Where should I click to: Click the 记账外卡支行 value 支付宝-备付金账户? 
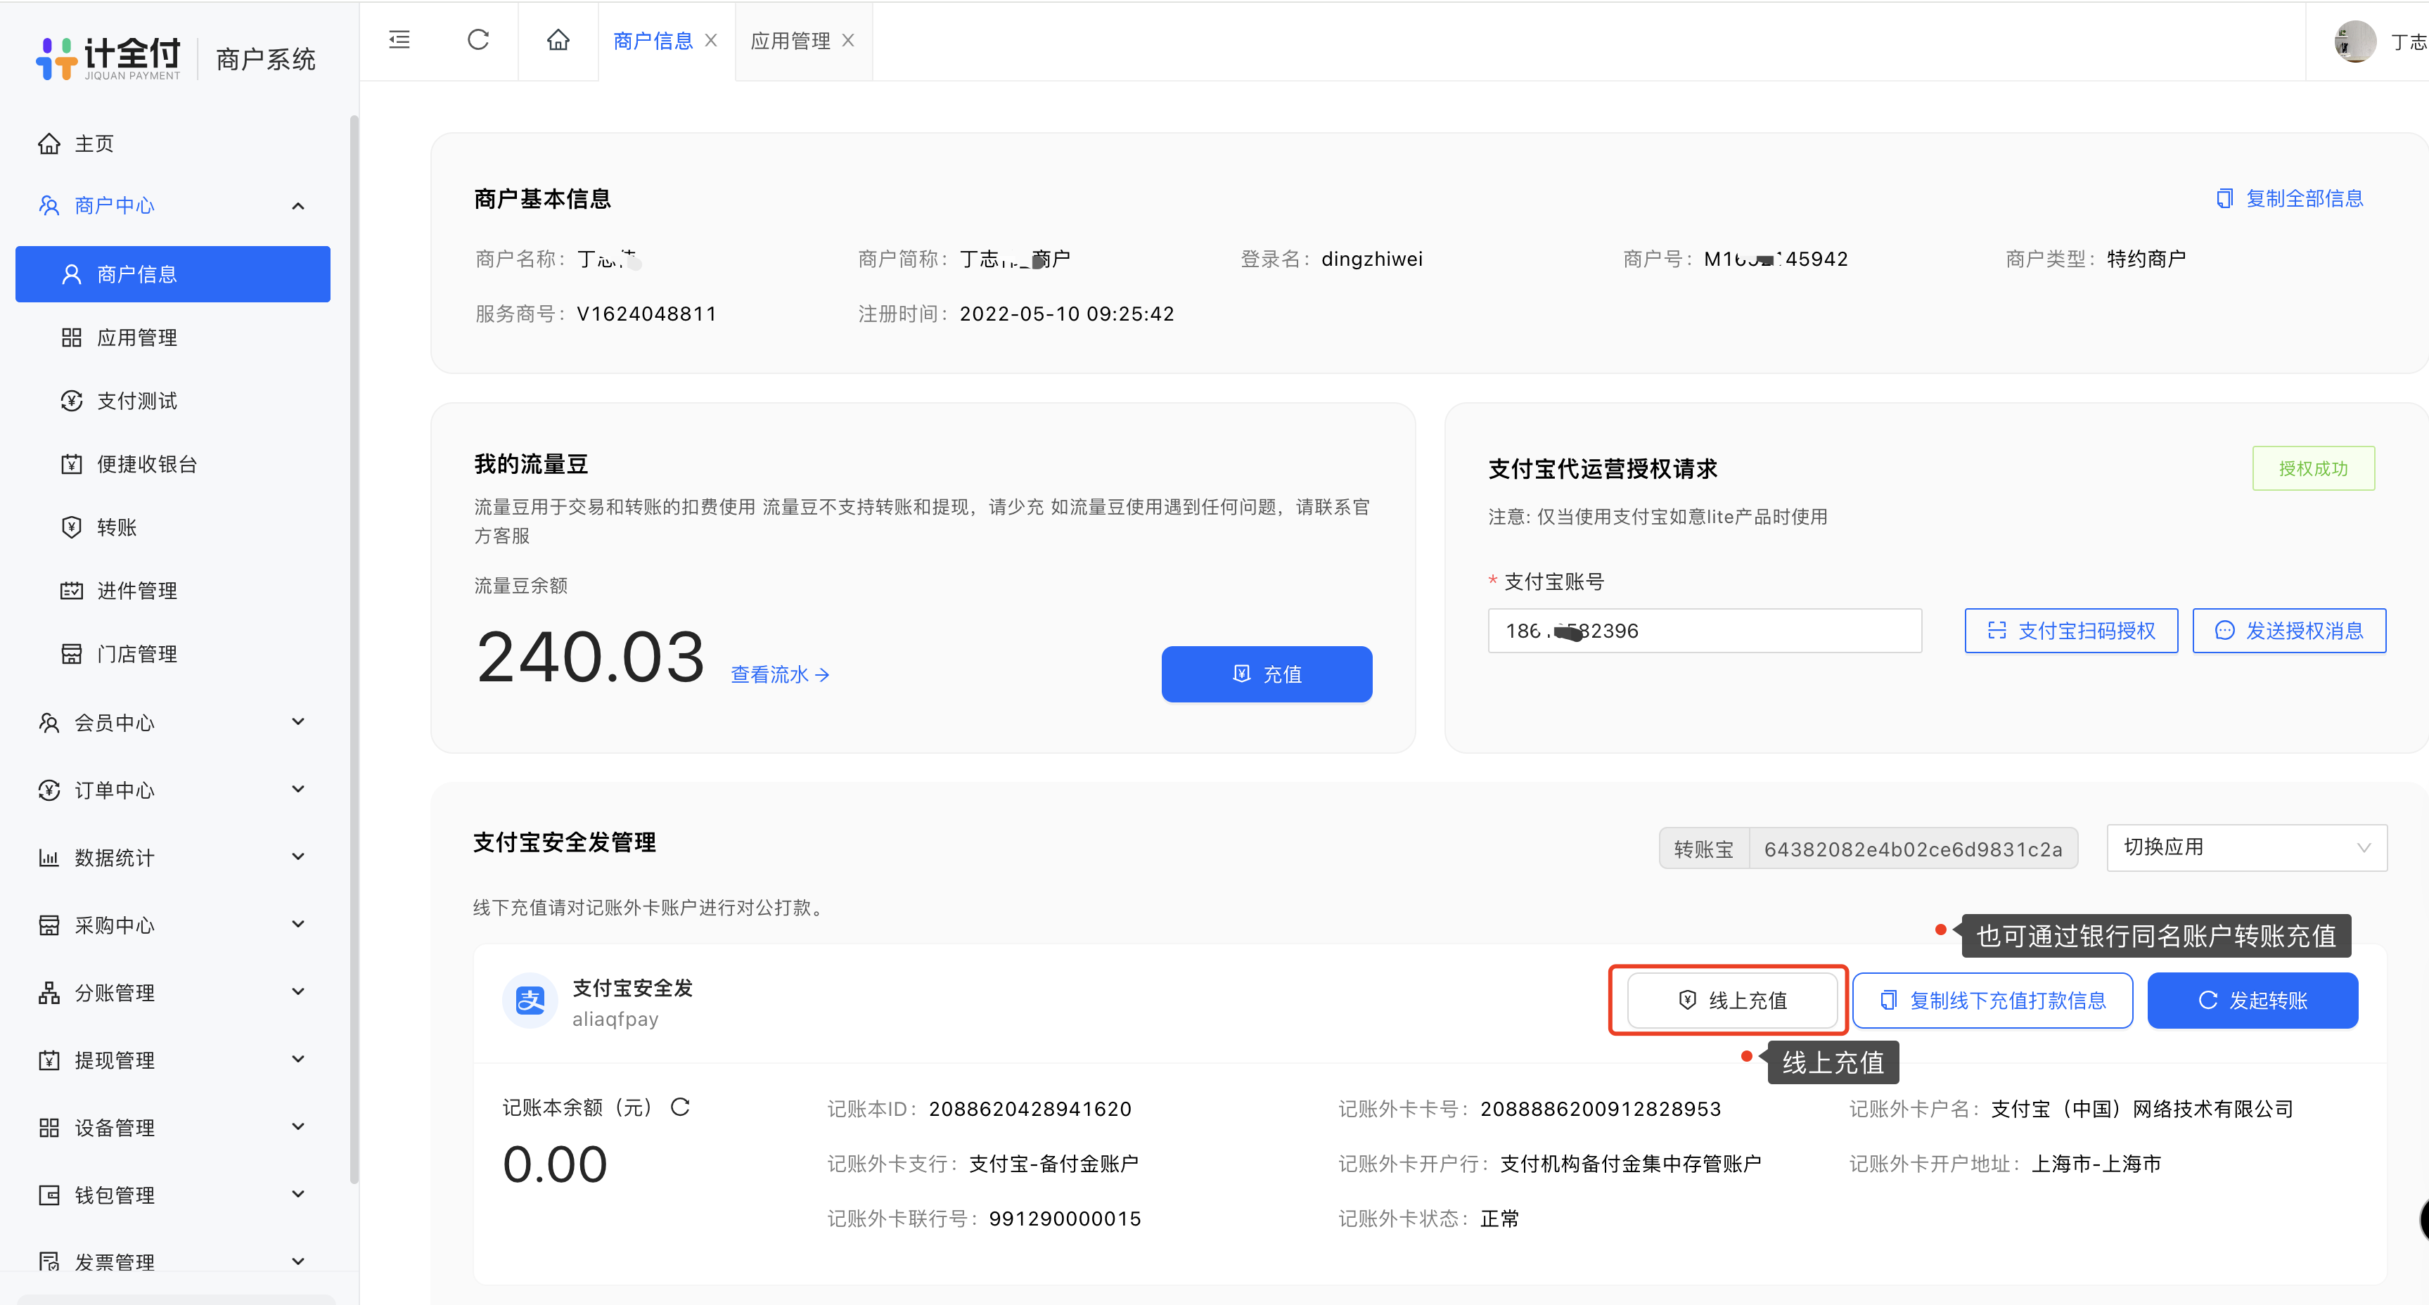1053,1164
